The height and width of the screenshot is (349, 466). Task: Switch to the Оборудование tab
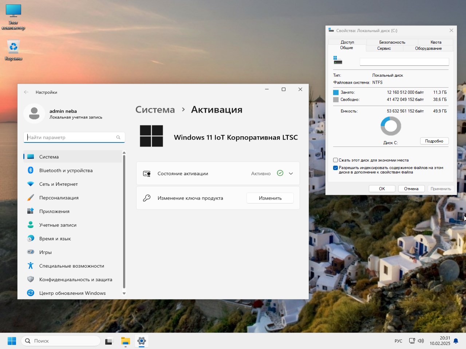click(428, 48)
